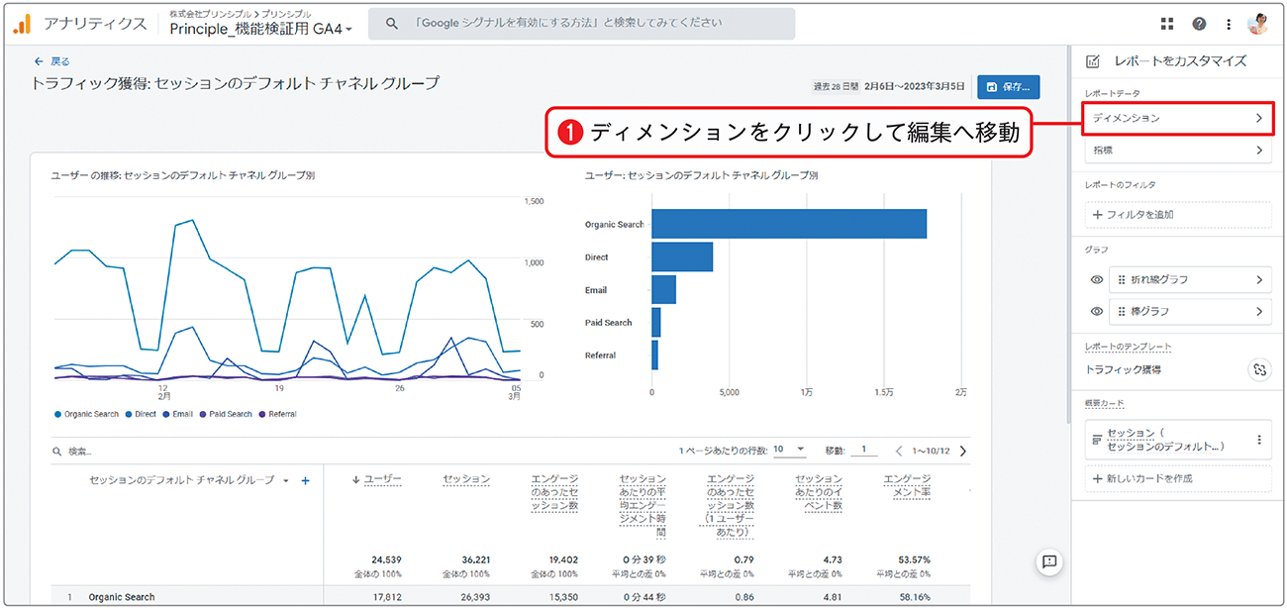This screenshot has height=610, width=1287.
Task: Sort by エンゲージのあったセッション数 column header
Action: 554,492
